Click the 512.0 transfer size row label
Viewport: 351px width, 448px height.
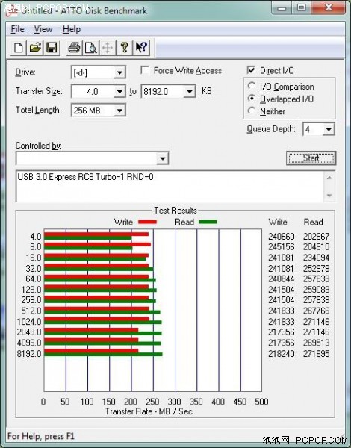[31, 311]
